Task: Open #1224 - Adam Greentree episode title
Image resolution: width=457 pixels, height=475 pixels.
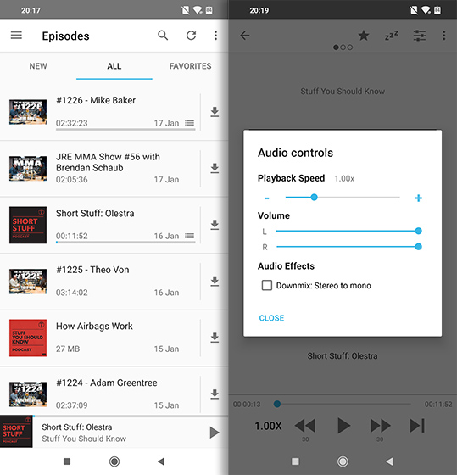Action: coord(107,383)
